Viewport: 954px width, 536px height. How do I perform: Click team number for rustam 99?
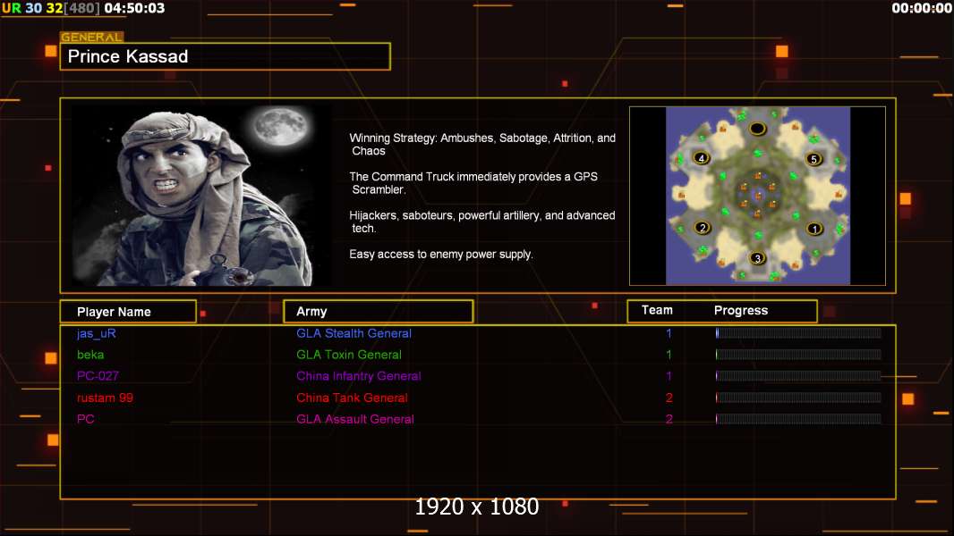pyautogui.click(x=669, y=398)
